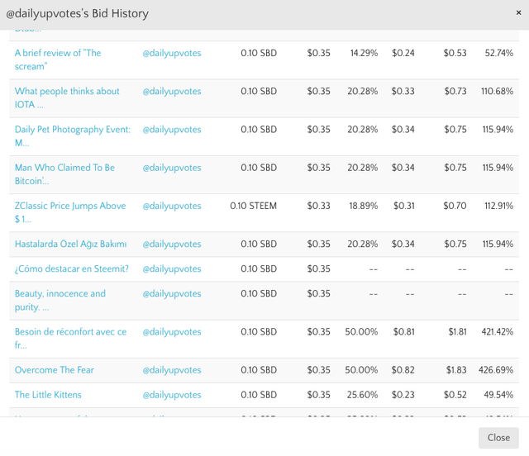Click the Close button
529x456 pixels.
(498, 438)
